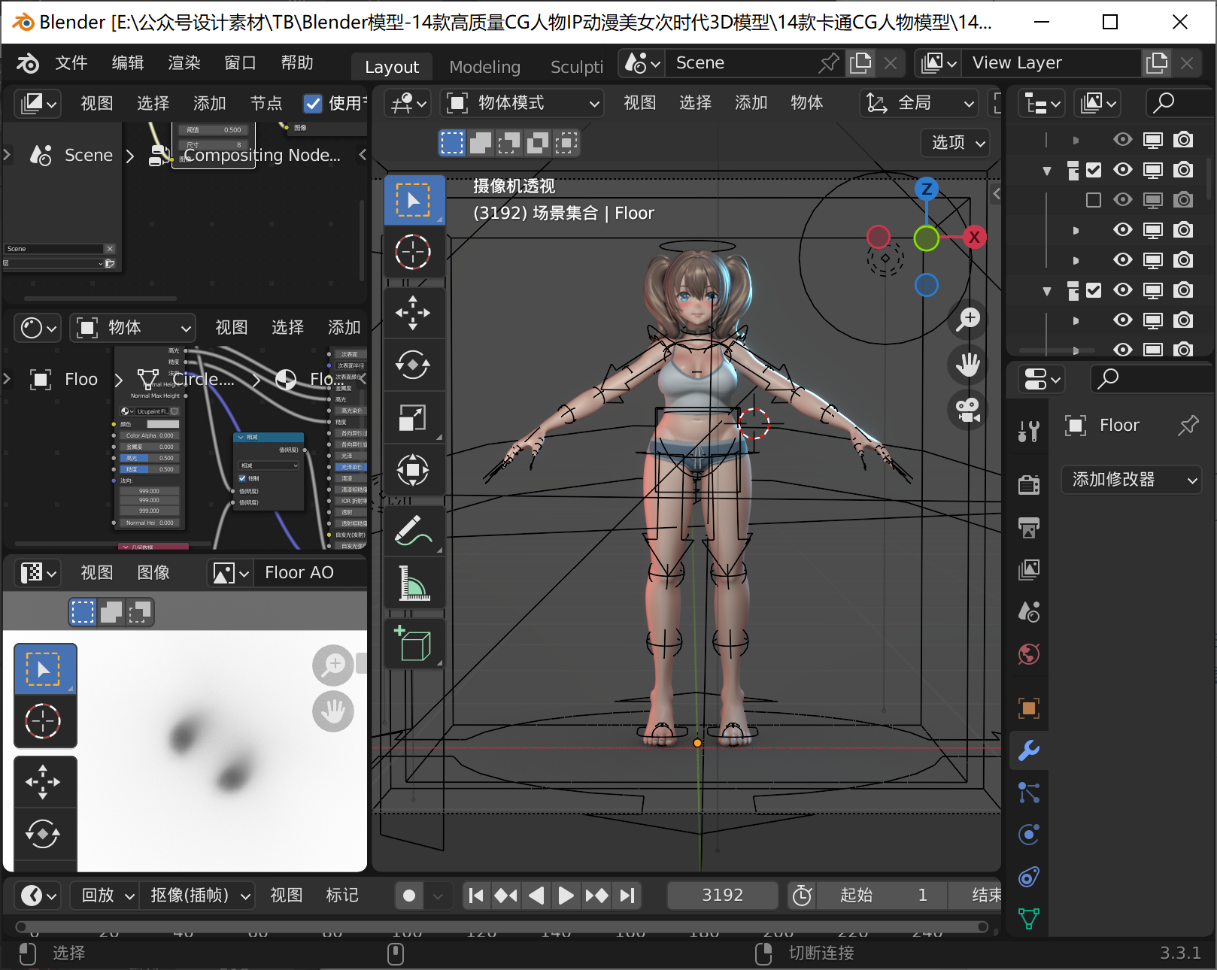
Task: Toggle the empty checkbox in outliner
Action: pos(1094,200)
